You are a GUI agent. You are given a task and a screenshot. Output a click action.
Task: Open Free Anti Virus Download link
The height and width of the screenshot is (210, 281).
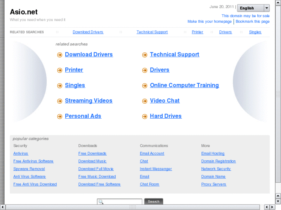(35, 184)
